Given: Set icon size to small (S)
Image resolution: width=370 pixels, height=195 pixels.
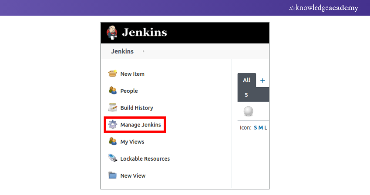Looking at the screenshot, I should 256,128.
